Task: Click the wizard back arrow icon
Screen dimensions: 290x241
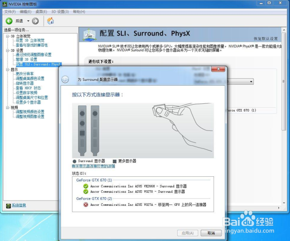Action: (x=65, y=79)
